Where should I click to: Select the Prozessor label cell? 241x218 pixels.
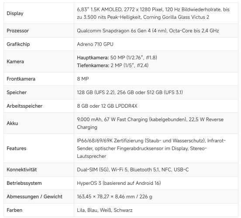[39, 31]
